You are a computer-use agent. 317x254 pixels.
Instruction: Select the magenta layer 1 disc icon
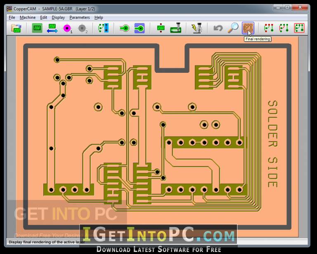pyautogui.click(x=67, y=28)
